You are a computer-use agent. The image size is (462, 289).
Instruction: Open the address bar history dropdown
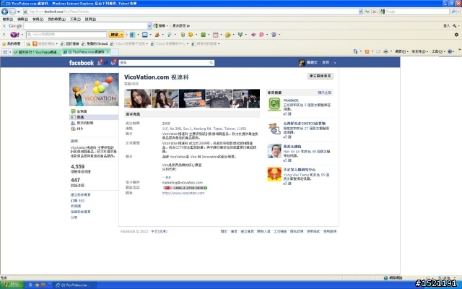pyautogui.click(x=360, y=12)
